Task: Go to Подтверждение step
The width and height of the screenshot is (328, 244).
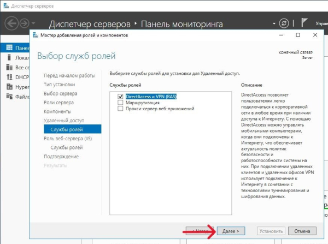Action: [61, 157]
